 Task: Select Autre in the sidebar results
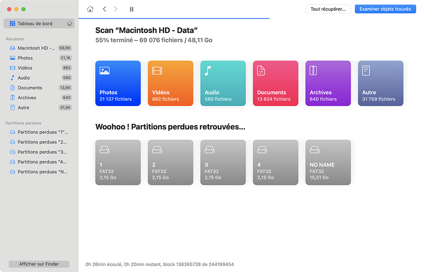pos(39,107)
